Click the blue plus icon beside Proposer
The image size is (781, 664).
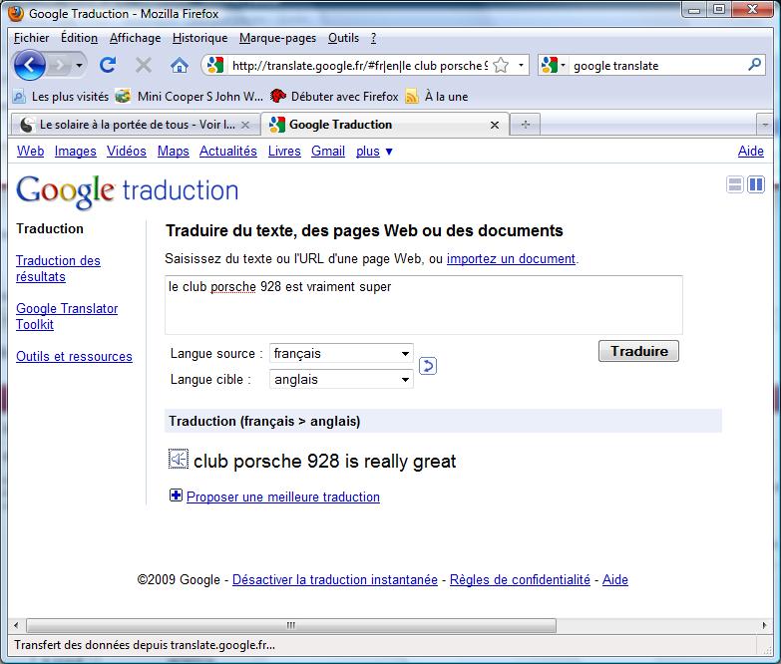176,496
